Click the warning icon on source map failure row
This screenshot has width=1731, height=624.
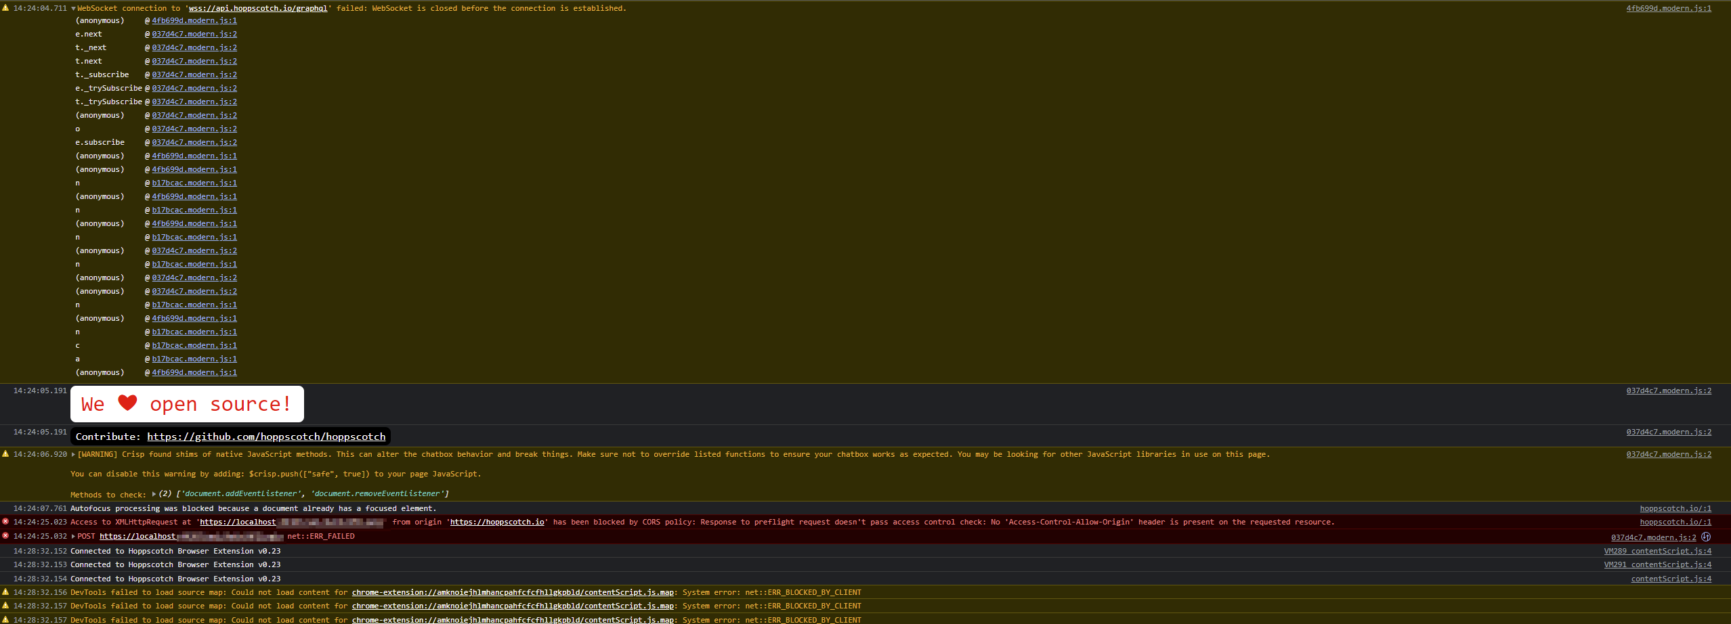click(x=5, y=592)
